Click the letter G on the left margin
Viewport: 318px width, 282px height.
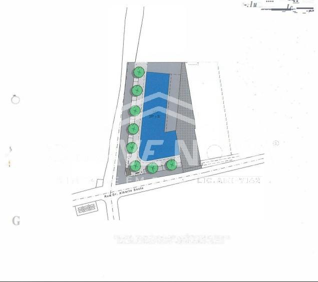pos(16,220)
